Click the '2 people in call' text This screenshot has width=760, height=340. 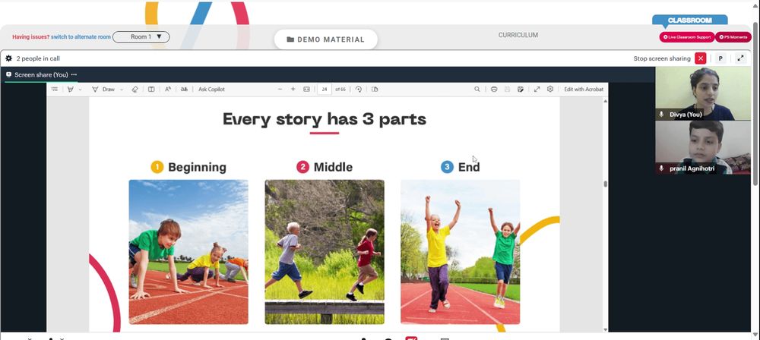(x=38, y=58)
